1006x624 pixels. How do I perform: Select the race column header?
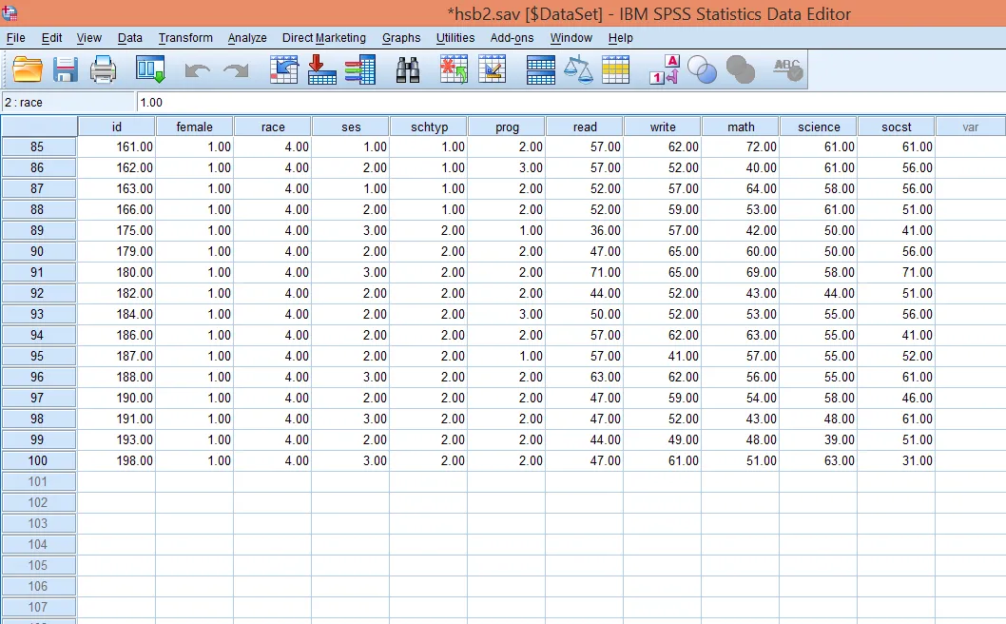click(272, 126)
